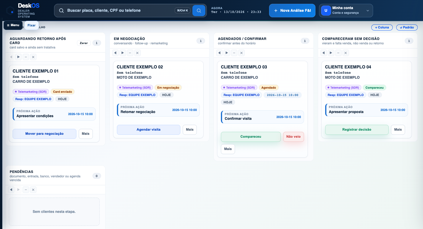Screen dimensions: 423x229
Task: Click the Em negociação status tag
Action: 168,87
